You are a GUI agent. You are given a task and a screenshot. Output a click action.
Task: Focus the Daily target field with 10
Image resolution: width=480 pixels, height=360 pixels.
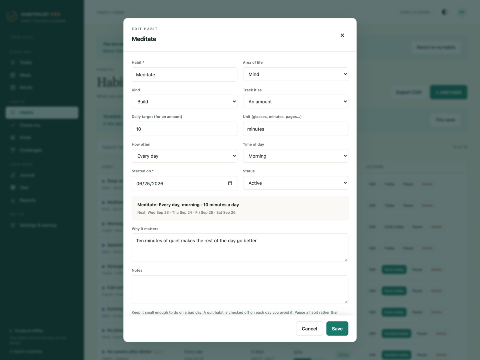184,129
